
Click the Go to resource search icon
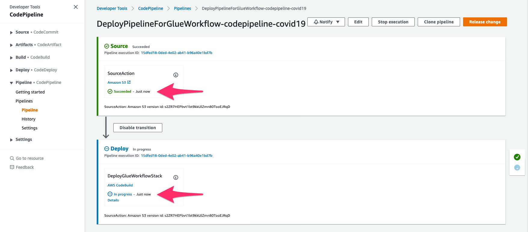coord(12,158)
